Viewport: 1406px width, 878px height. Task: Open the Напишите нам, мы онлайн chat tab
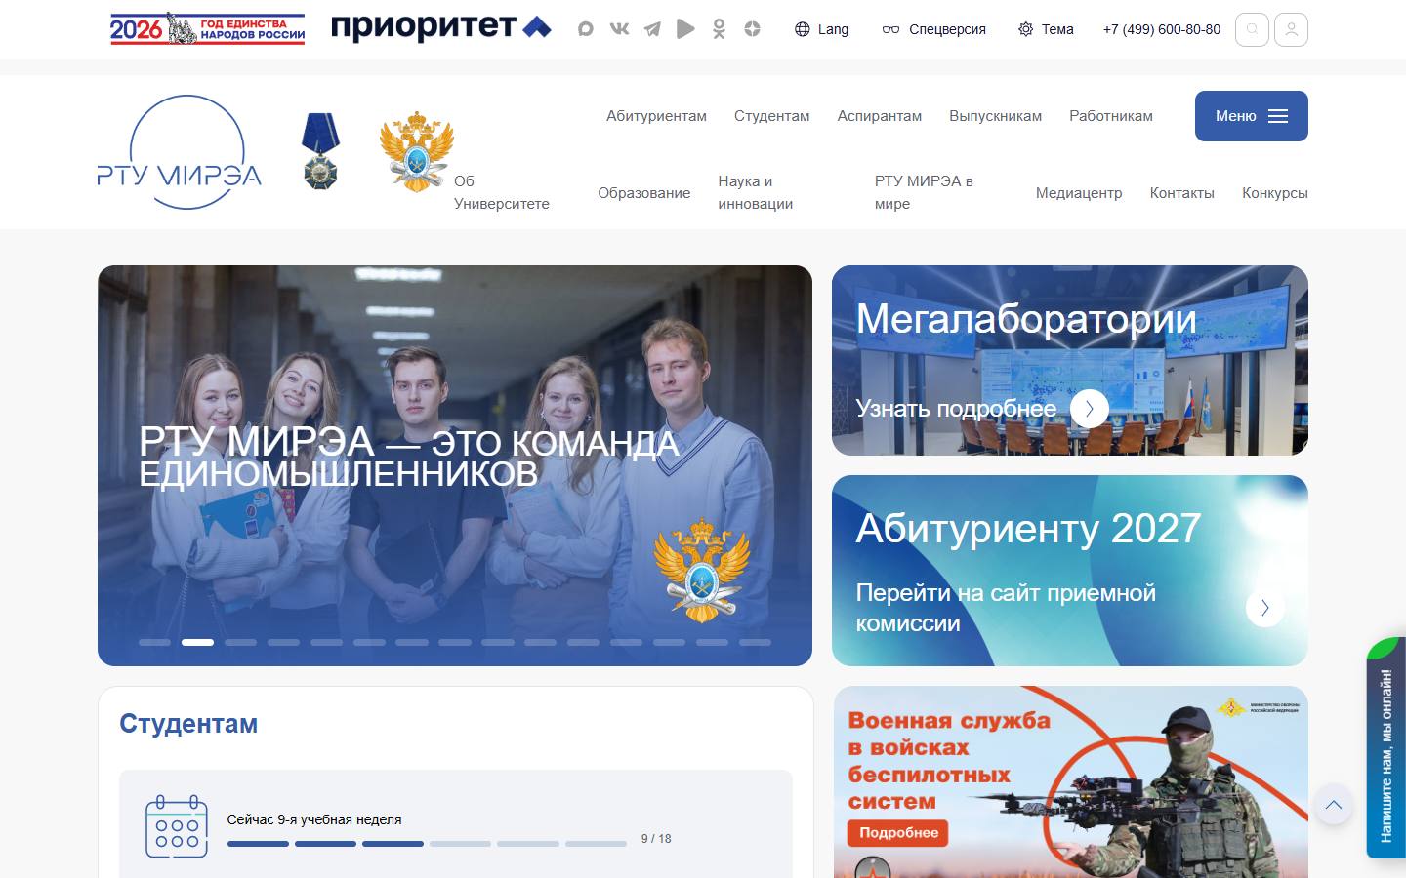[x=1386, y=749]
